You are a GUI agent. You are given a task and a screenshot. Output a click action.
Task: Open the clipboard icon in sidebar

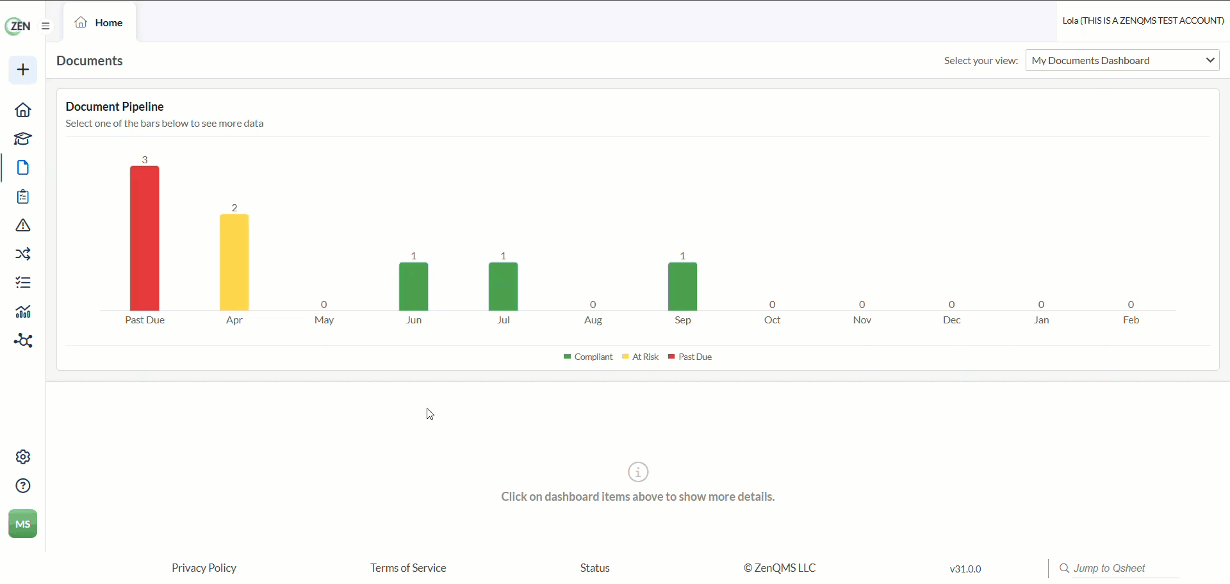23,197
